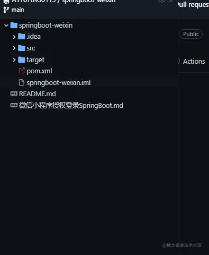Click the README.md markdown icon
Image resolution: width=209 pixels, height=255 pixels.
click(14, 93)
